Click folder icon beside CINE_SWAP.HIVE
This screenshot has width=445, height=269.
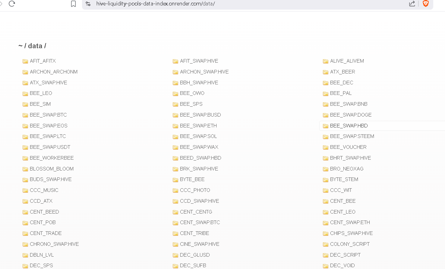[x=175, y=244]
